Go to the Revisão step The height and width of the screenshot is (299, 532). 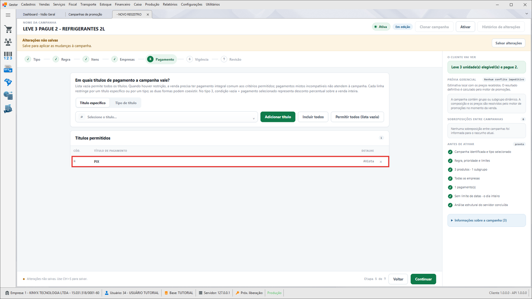point(231,59)
